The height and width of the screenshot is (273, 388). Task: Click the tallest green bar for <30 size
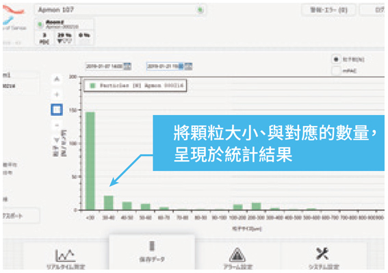(x=90, y=161)
